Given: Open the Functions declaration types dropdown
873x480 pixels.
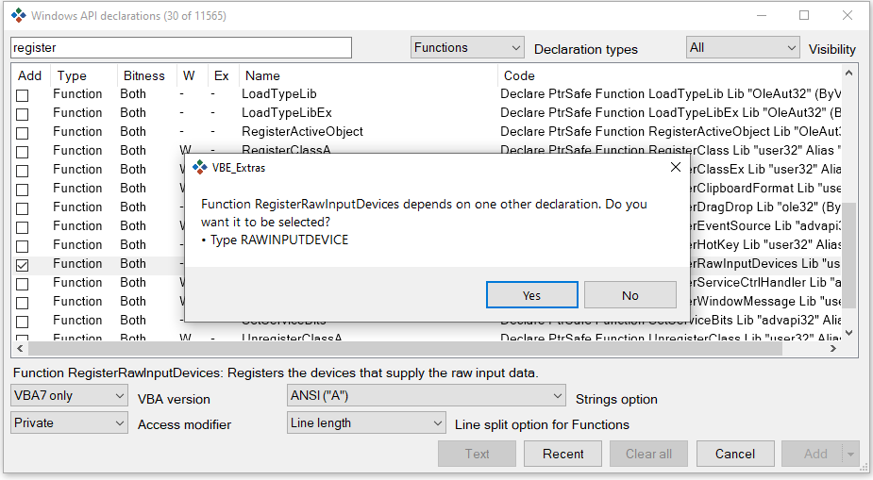Looking at the screenshot, I should click(x=467, y=48).
